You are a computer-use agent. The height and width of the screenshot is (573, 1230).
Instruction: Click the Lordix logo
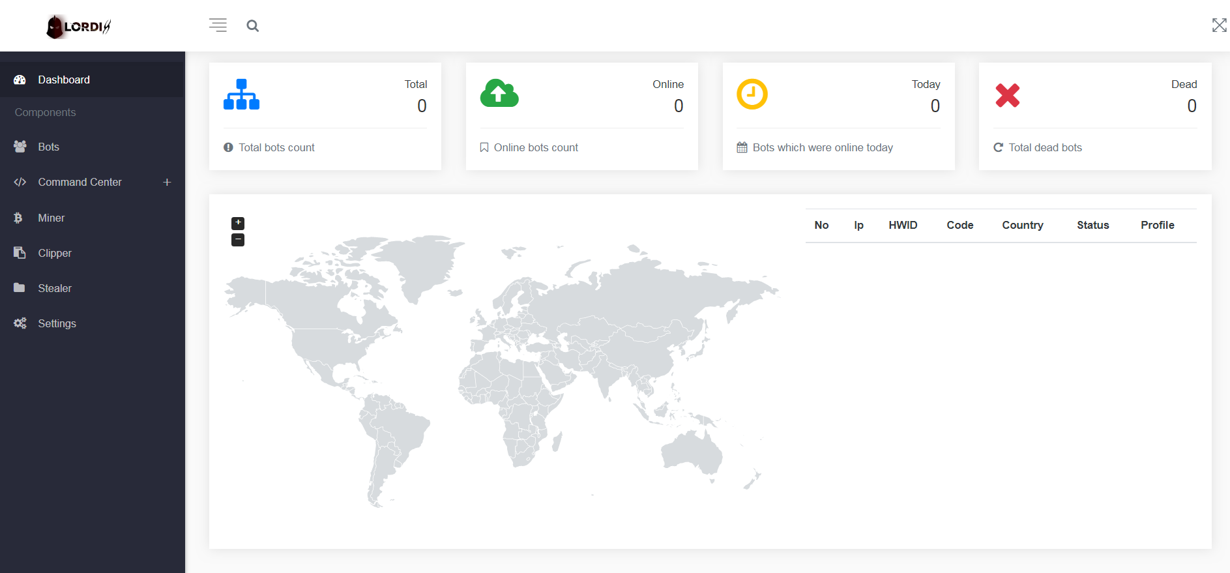pos(78,27)
